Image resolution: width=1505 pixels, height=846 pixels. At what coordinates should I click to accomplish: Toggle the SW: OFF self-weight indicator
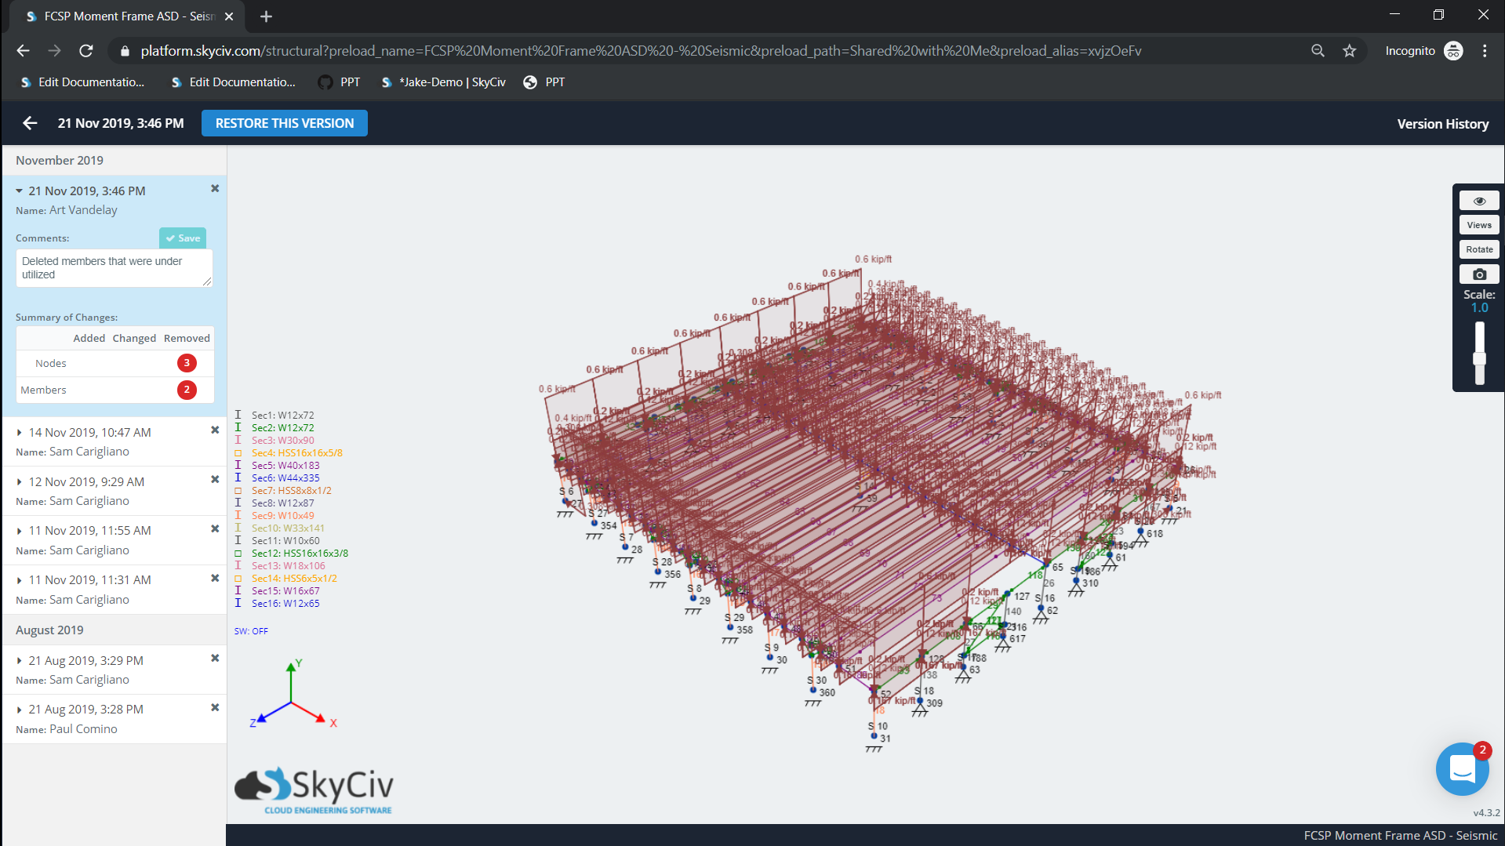pos(251,630)
